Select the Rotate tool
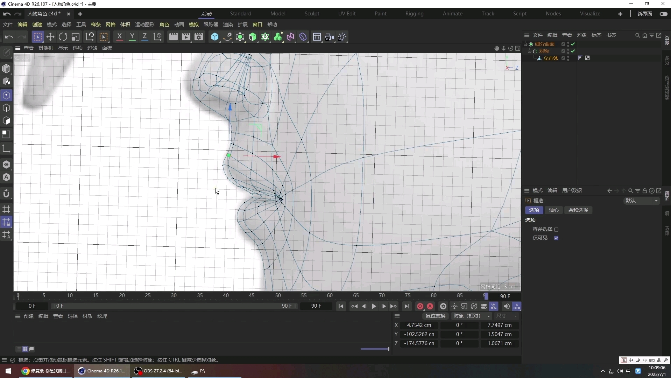 (x=63, y=37)
